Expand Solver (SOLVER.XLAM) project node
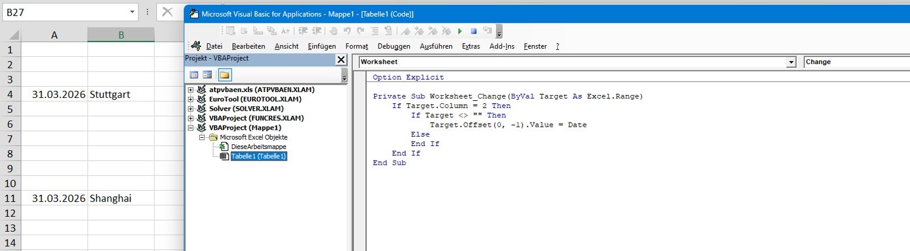 tap(190, 108)
